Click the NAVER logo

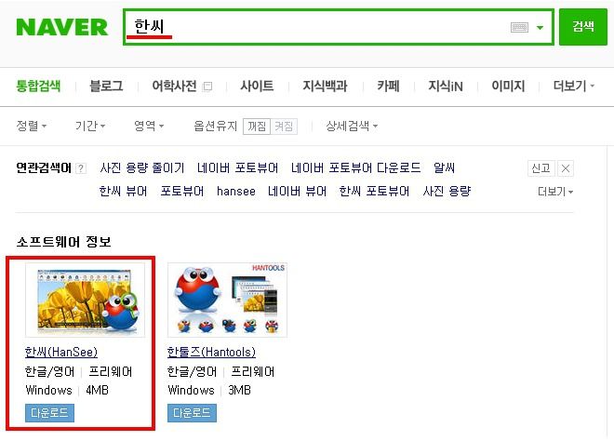[x=62, y=27]
